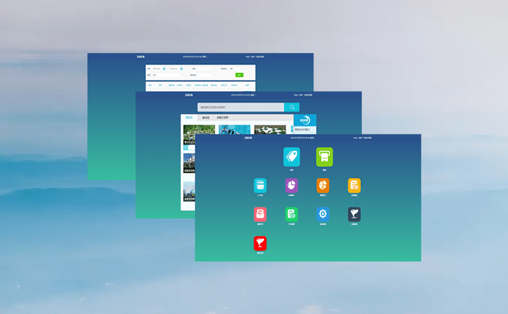Select the first highlighted tab above thumbnails
This screenshot has width=508, height=314.
[x=189, y=117]
